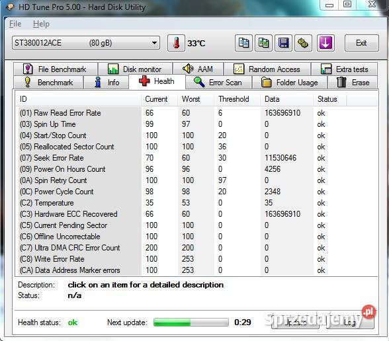Switch to the Info tab
This screenshot has width=389, height=341.
click(106, 82)
